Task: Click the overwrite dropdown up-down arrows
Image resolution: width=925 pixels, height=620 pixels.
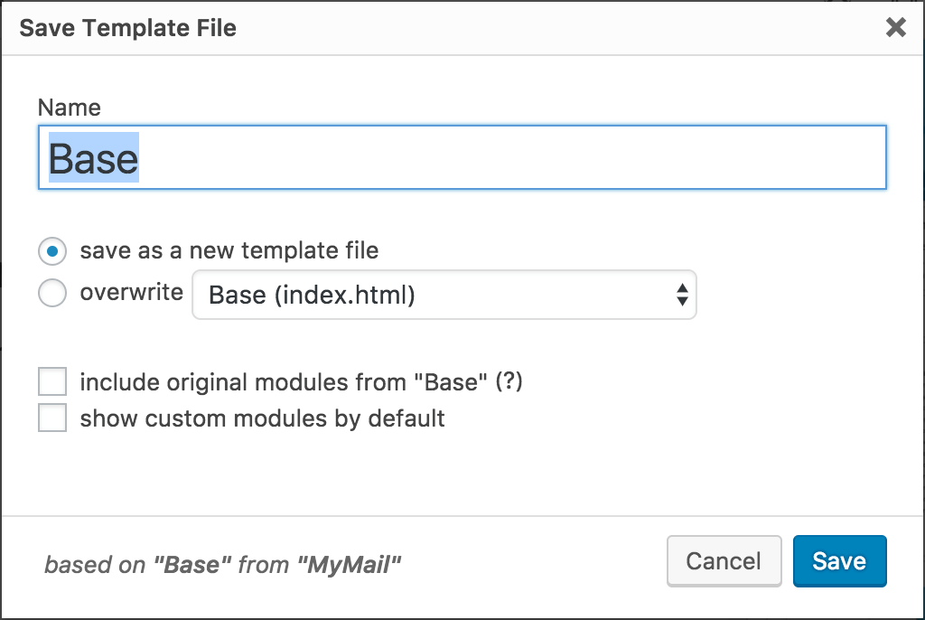Action: coord(682,295)
